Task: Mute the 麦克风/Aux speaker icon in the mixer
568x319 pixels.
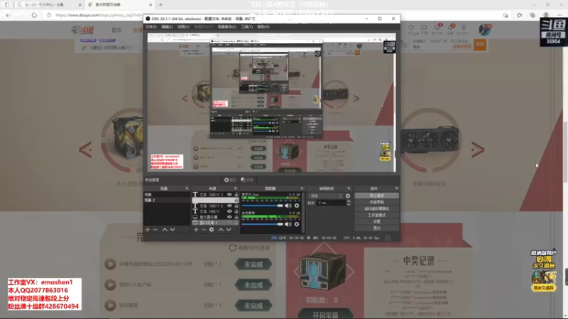Action: [288, 206]
